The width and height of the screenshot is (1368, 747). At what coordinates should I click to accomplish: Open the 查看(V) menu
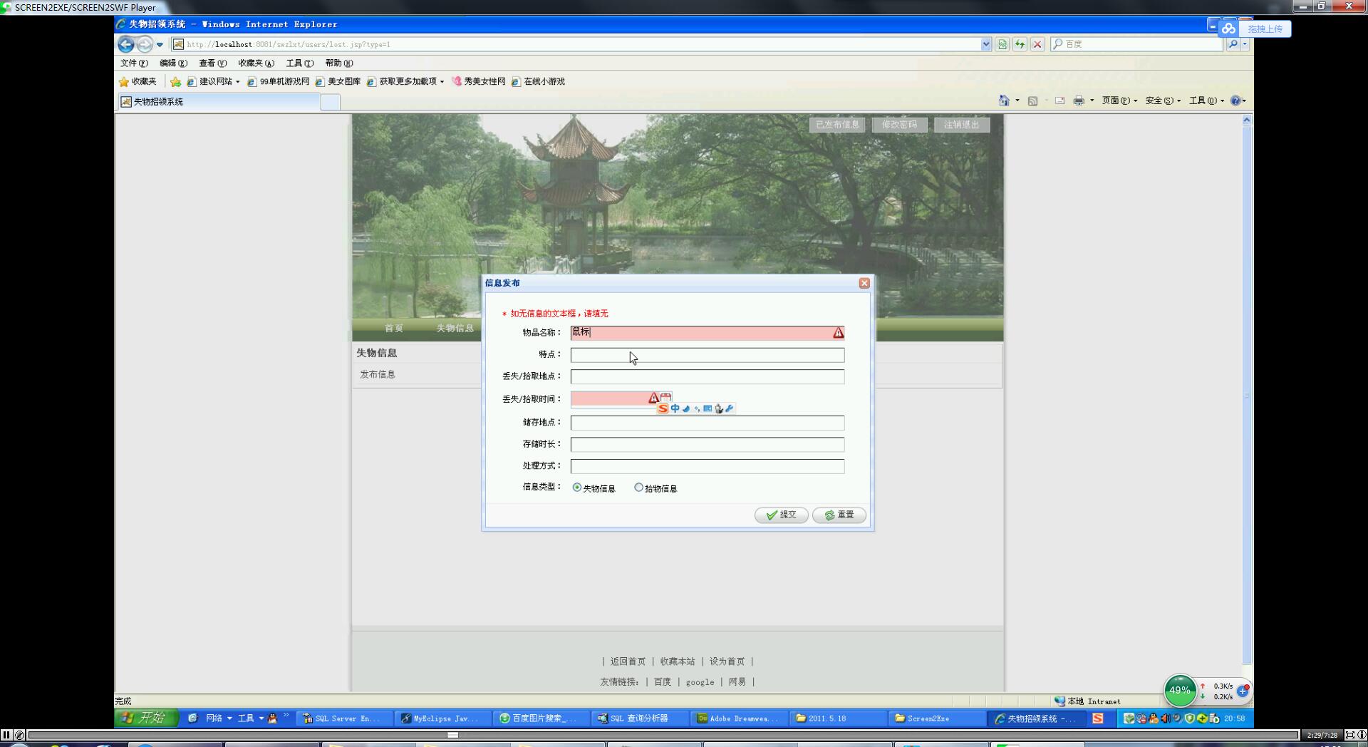pyautogui.click(x=212, y=63)
